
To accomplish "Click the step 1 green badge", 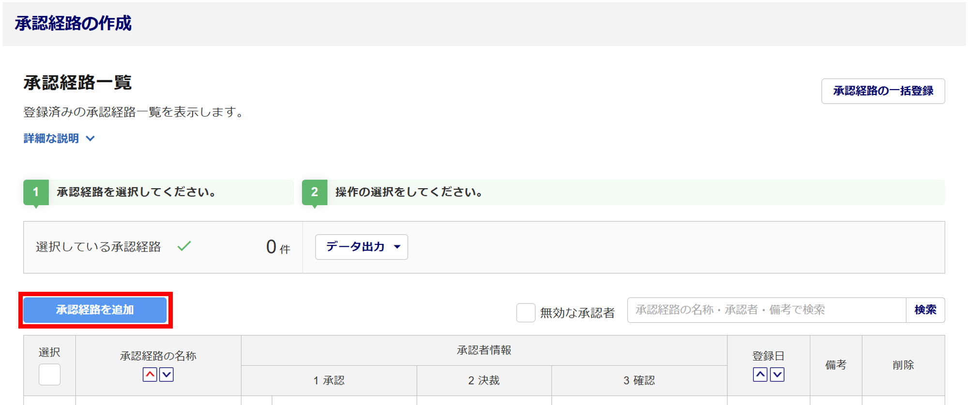I will point(36,192).
